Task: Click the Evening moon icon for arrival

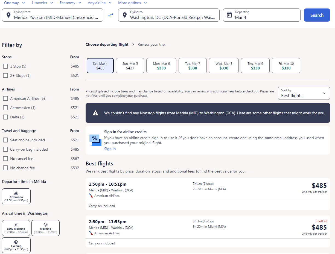Action: click(x=16, y=242)
